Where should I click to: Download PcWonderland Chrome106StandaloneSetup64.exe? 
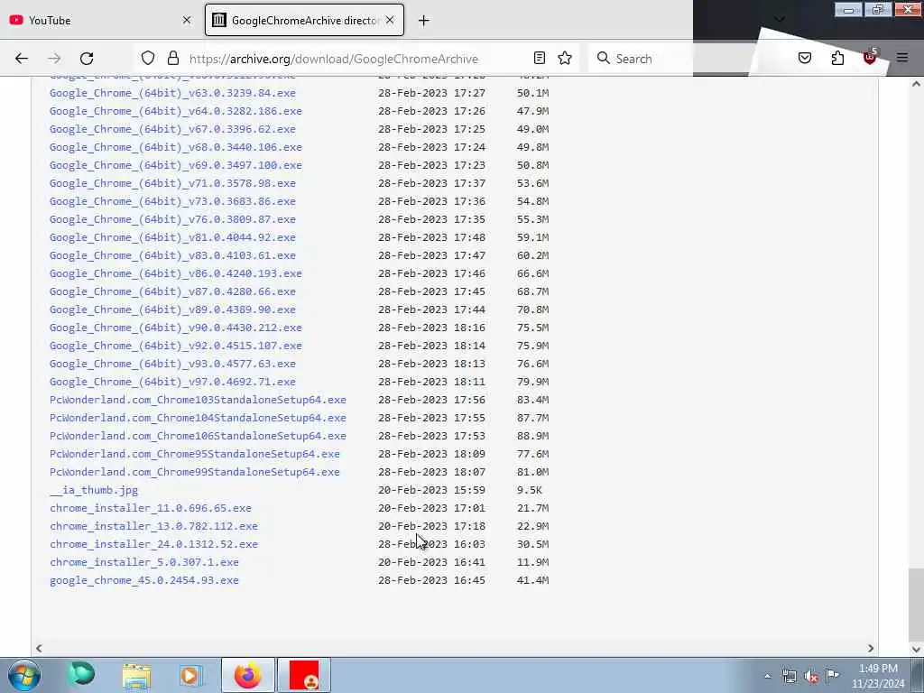pyautogui.click(x=198, y=436)
